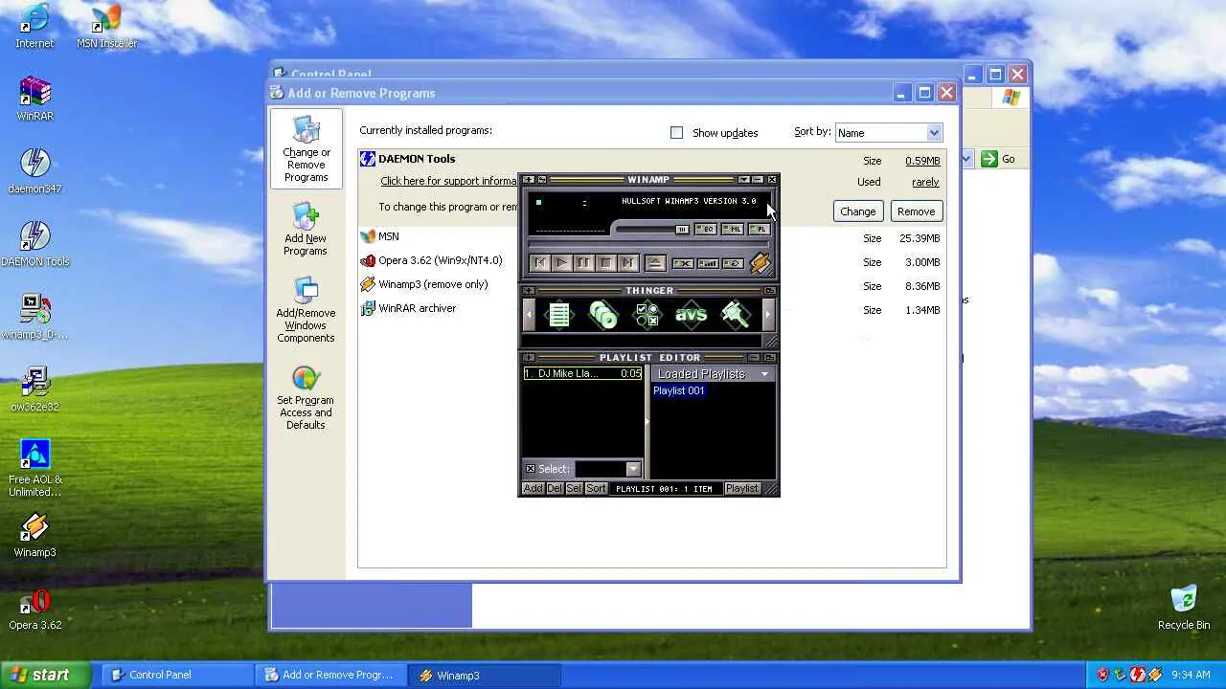Select Add/Remove Windows Components in sidebar
1226x689 pixels.
[306, 311]
